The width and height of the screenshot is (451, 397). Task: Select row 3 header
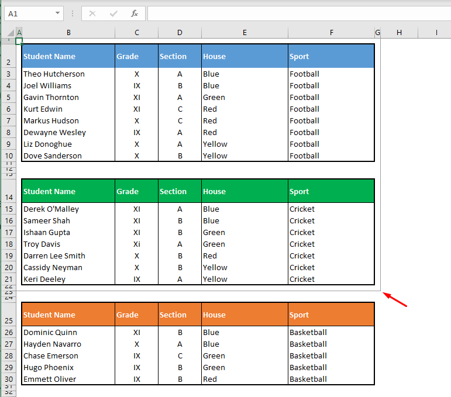click(x=8, y=74)
